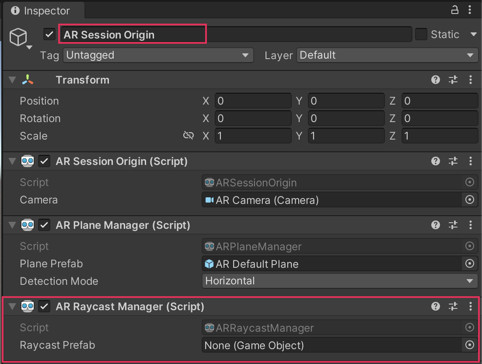Open the Static flags dropdown arrow
482x364 pixels.
[473, 35]
